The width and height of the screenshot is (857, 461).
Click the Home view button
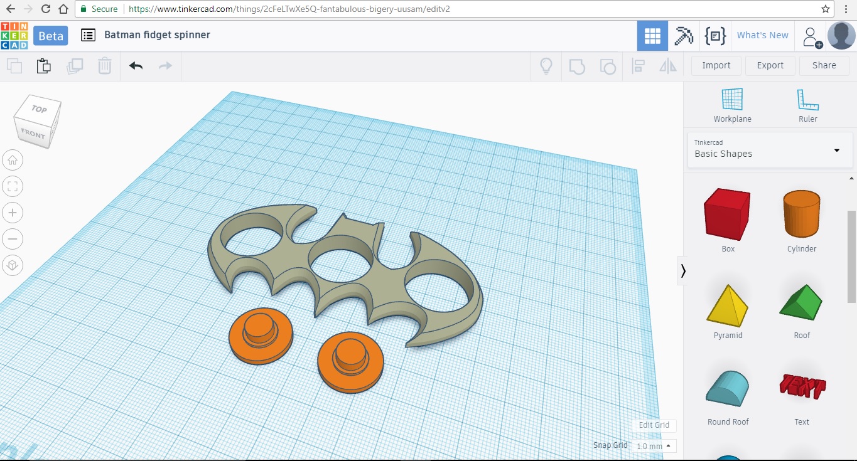(13, 160)
